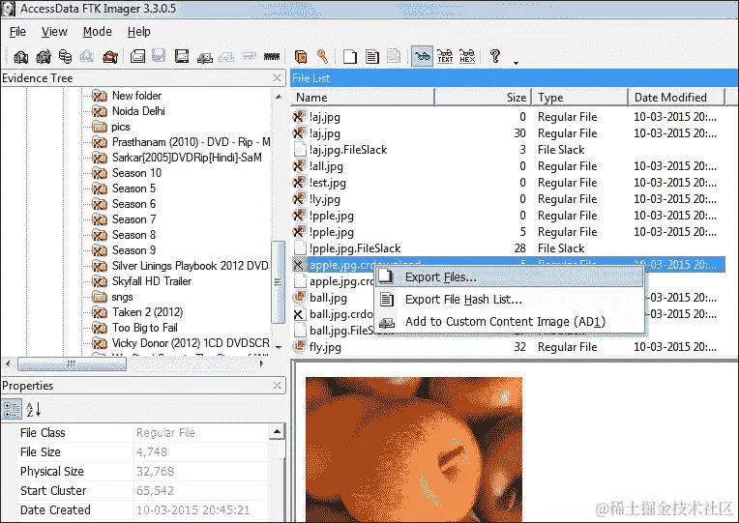Open the Help menu
The width and height of the screenshot is (739, 523).
(x=138, y=32)
